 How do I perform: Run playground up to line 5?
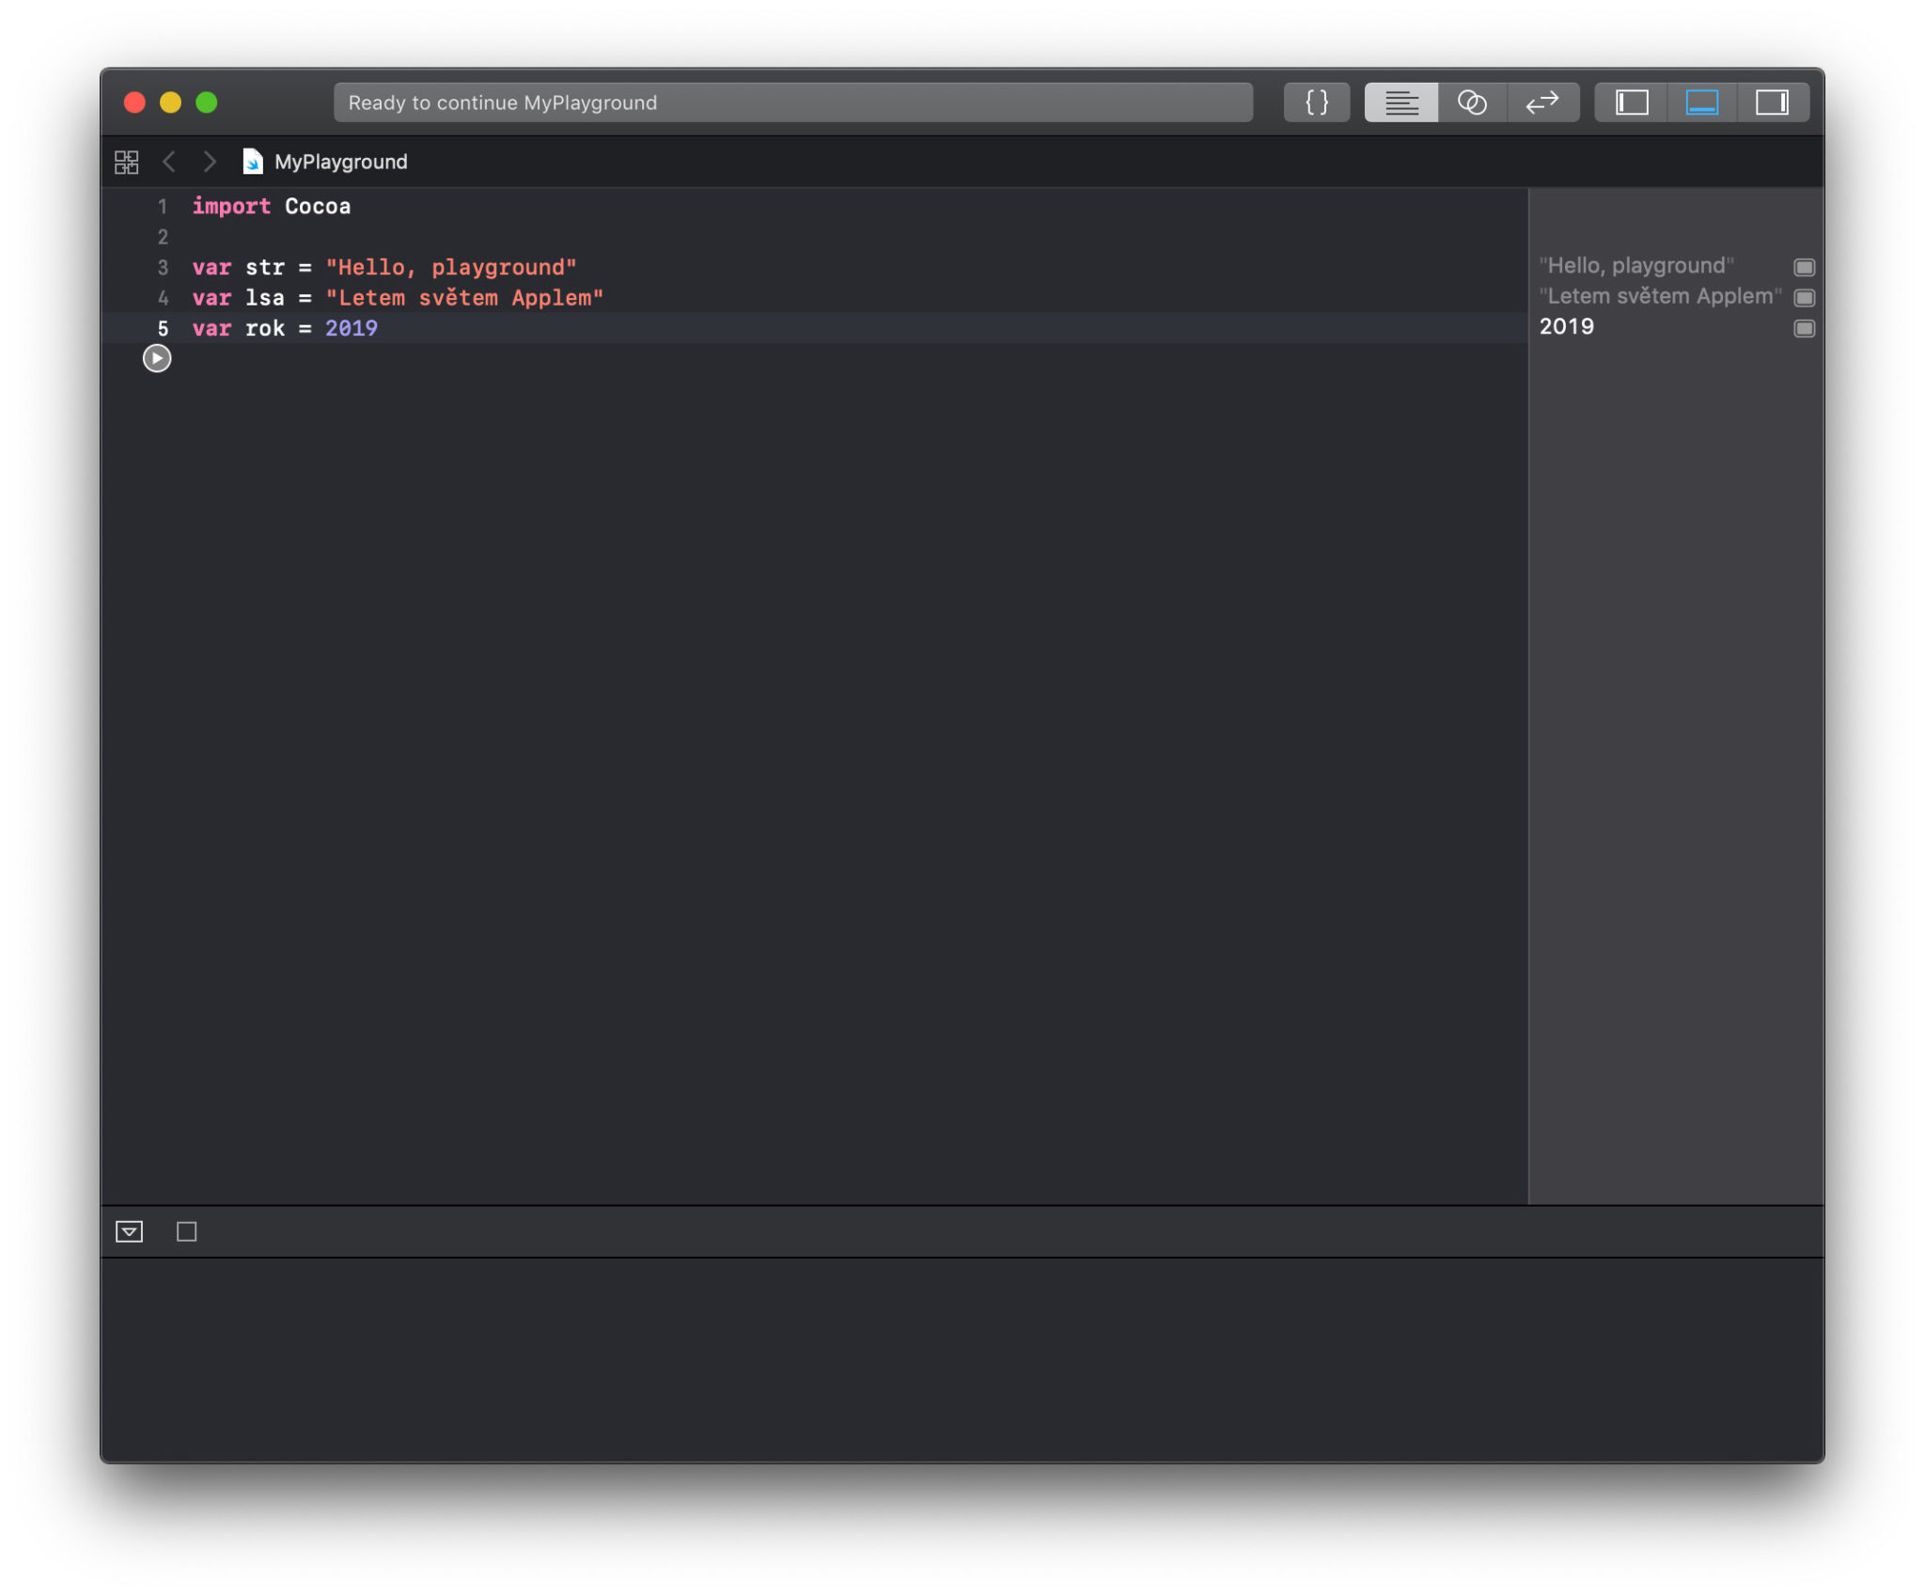pyautogui.click(x=157, y=358)
